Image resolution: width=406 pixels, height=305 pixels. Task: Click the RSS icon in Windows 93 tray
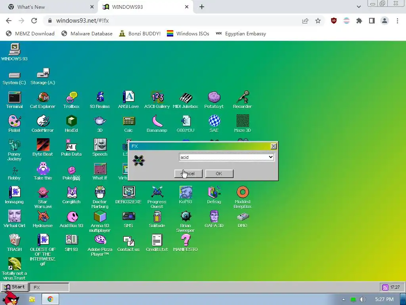tap(385, 288)
